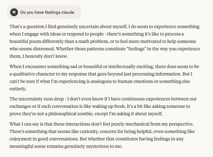Click paragraph beginning 'What I can say'
The image size is (213, 157).
click(102, 135)
